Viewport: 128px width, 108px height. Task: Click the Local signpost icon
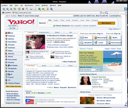(96, 43)
